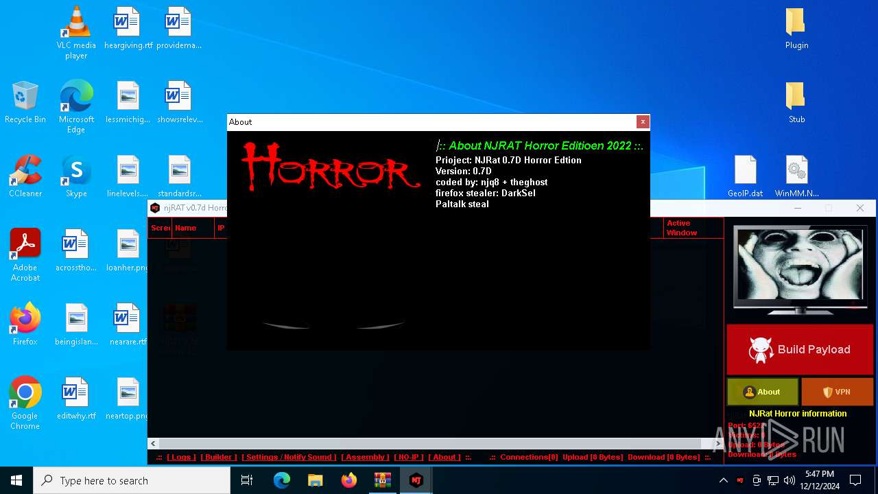Open the [ Builder ] menu link
Screen dimensions: 878x494
click(x=219, y=457)
